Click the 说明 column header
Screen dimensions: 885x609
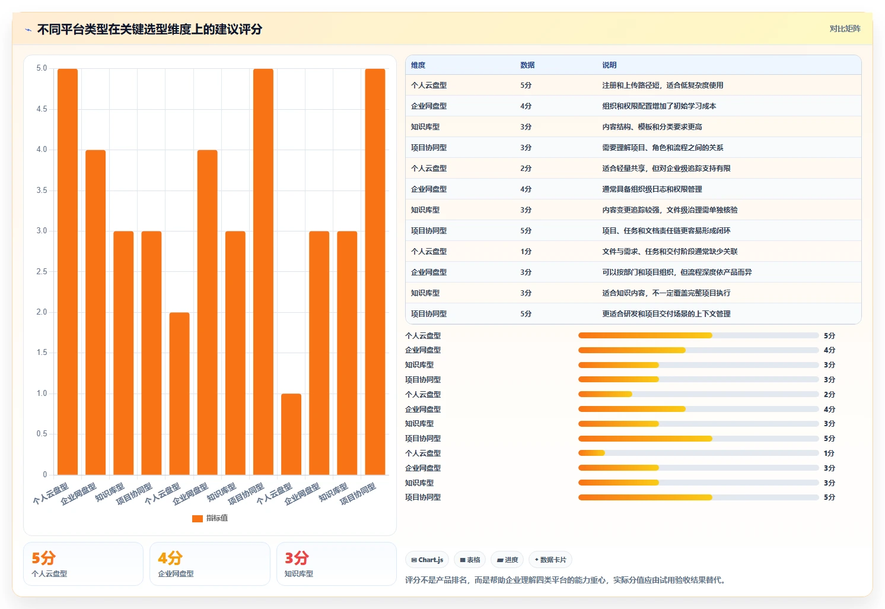pos(609,65)
